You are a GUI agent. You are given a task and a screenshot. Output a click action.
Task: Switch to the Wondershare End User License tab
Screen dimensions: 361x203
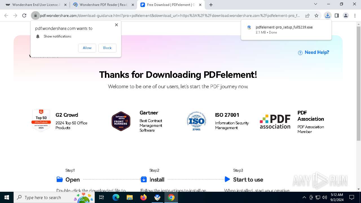[x=36, y=5]
